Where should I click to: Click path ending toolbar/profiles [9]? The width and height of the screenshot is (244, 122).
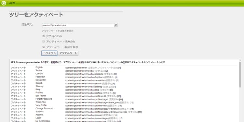click(90, 93)
